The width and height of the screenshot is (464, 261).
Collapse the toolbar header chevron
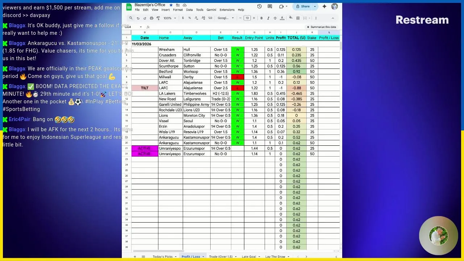point(333,18)
